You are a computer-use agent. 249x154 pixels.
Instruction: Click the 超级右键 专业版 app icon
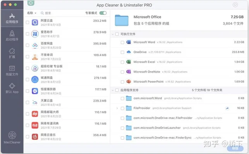35,68
